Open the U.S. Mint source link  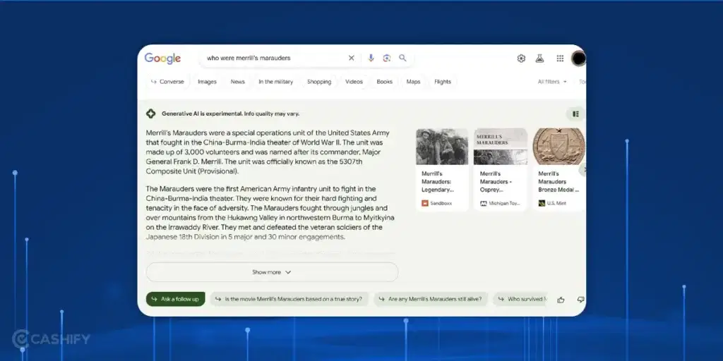(x=552, y=203)
